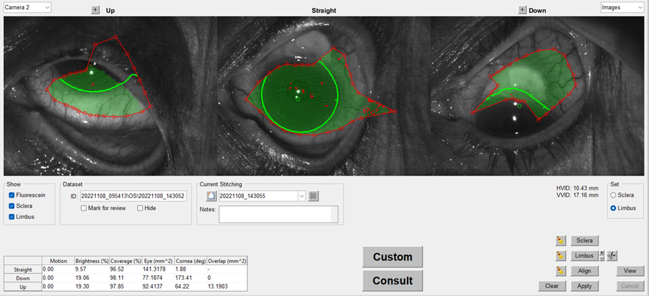Image resolution: width=649 pixels, height=296 pixels.
Task: Click the Custom button
Action: coord(393,256)
